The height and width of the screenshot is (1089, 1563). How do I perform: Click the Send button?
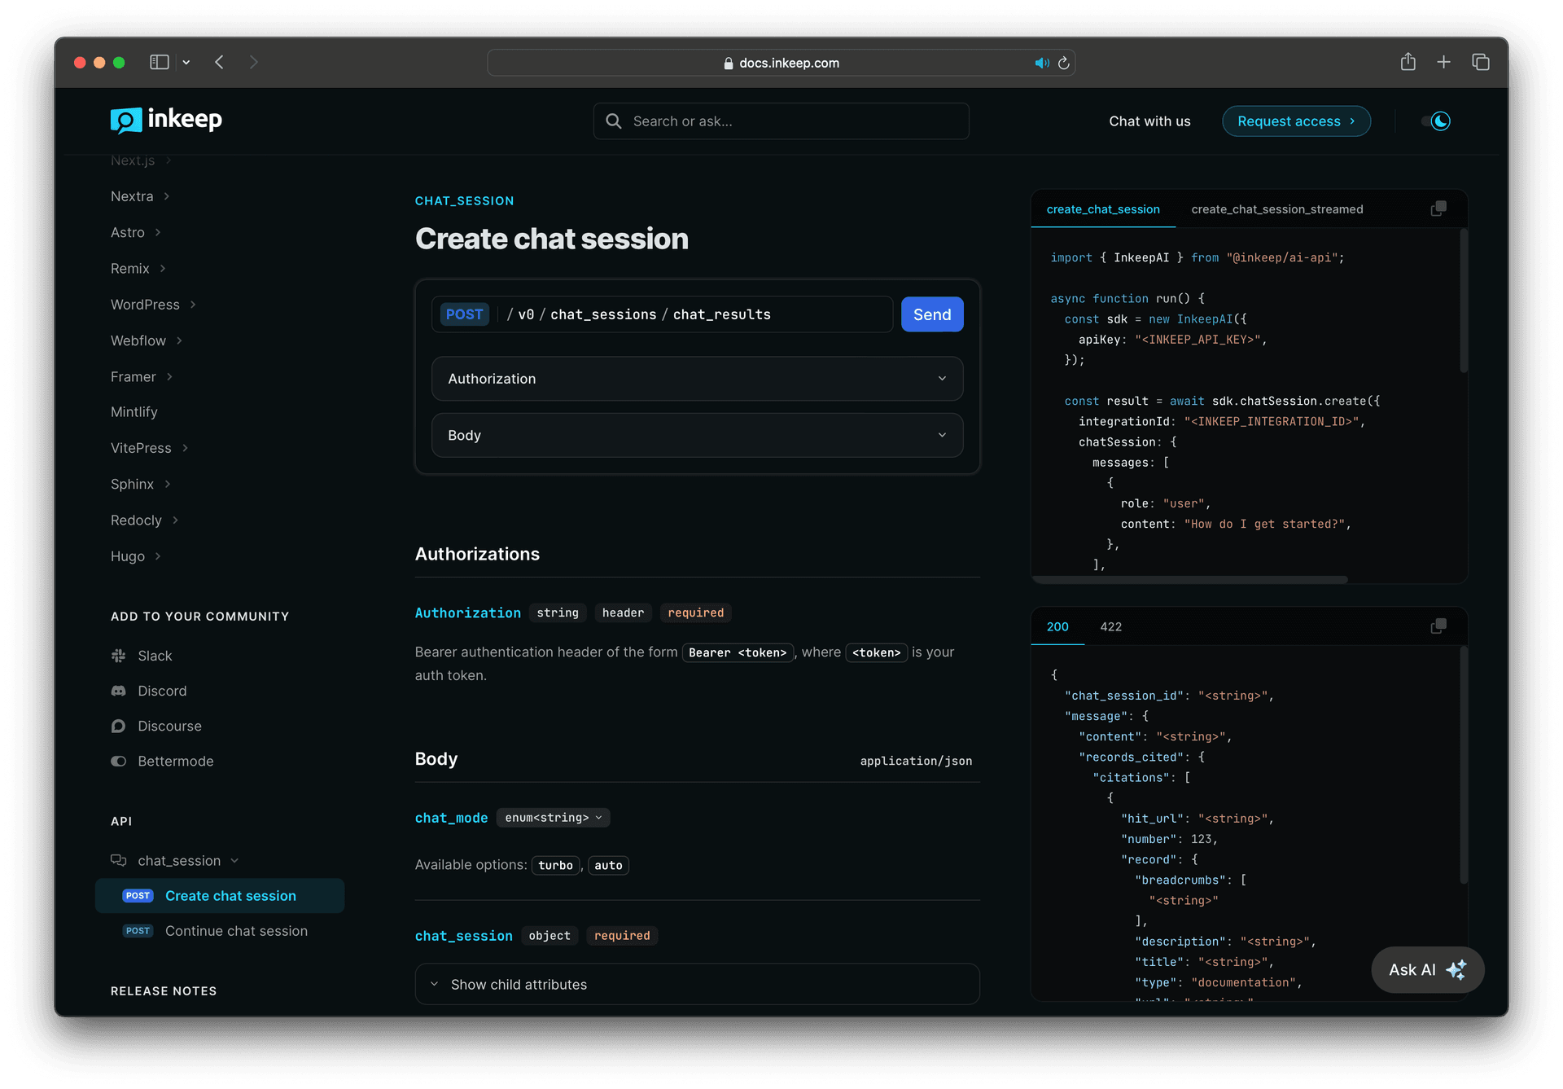pos(931,314)
